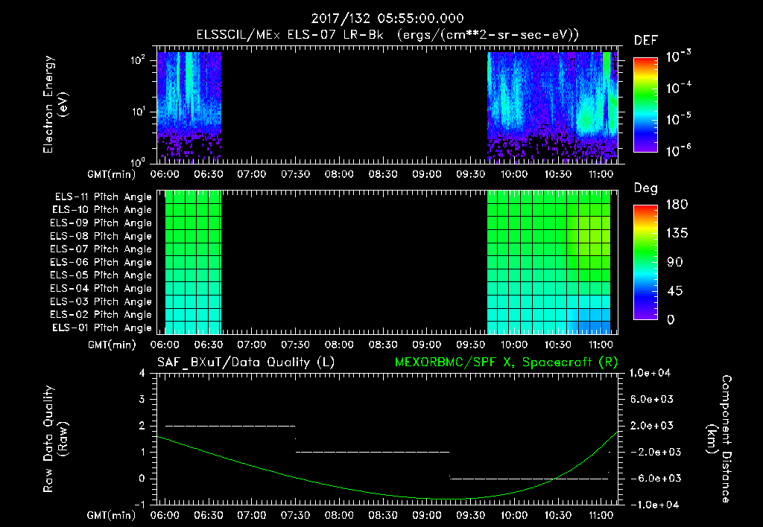This screenshot has height=527, width=763.
Task: Click the "Raw Data Quality (Raw)" axis label
Action: (55, 439)
